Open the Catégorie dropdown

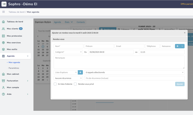tap(68, 52)
